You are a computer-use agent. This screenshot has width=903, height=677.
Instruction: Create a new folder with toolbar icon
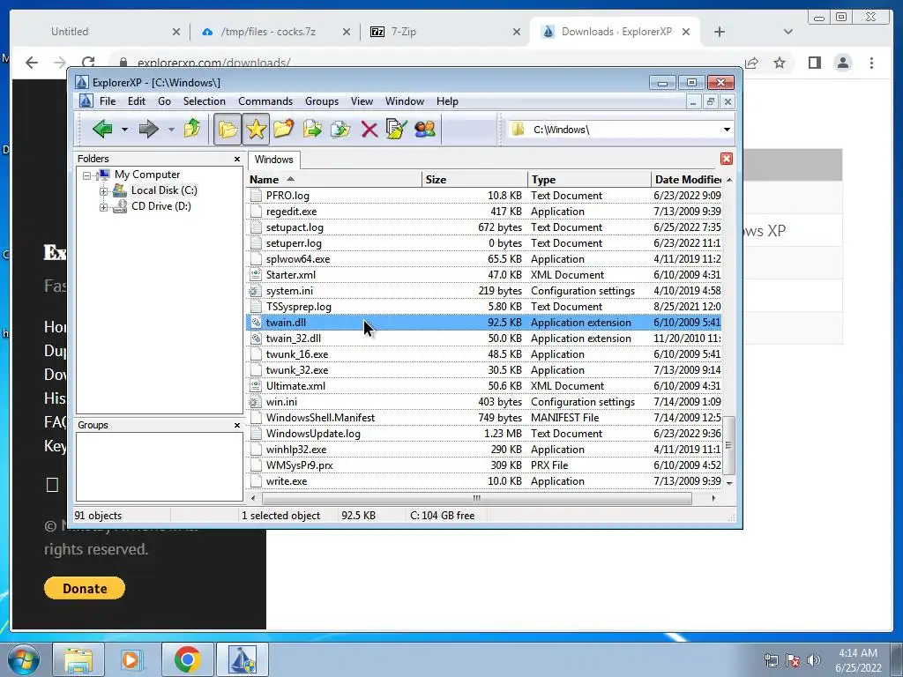pyautogui.click(x=283, y=129)
